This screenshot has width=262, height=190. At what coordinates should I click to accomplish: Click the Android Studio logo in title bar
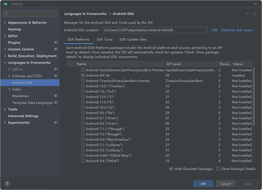click(x=6, y=4)
